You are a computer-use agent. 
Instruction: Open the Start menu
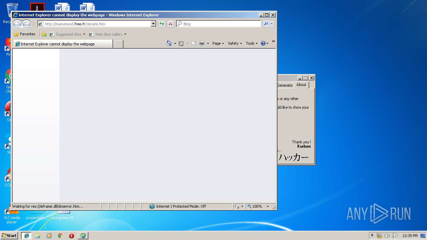(x=9, y=235)
